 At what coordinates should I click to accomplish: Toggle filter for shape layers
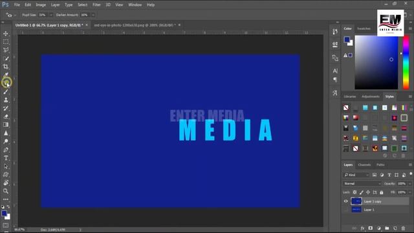pos(397,175)
